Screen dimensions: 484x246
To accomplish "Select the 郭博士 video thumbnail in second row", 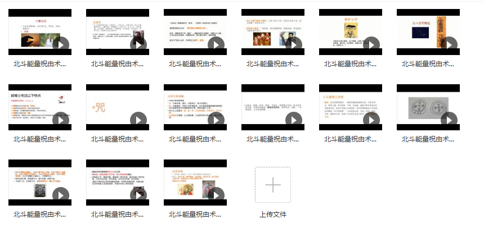I will [40, 107].
